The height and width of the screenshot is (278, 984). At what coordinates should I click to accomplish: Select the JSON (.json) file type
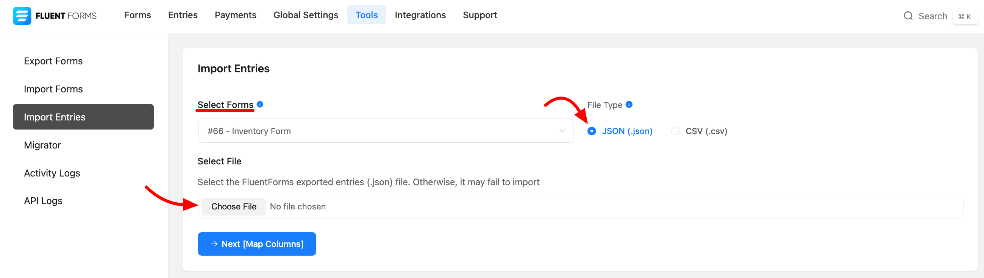[591, 131]
